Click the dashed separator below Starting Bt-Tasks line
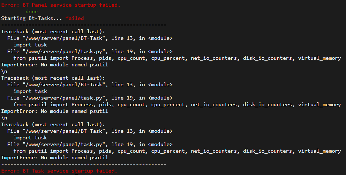346x175 pixels. click(84, 25)
